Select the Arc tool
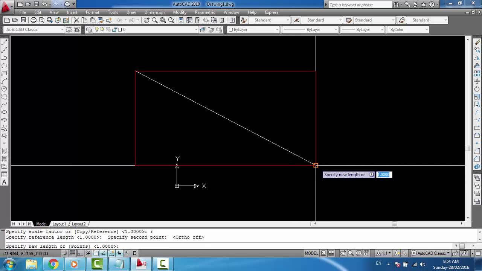Image resolution: width=482 pixels, height=271 pixels. tap(5, 81)
